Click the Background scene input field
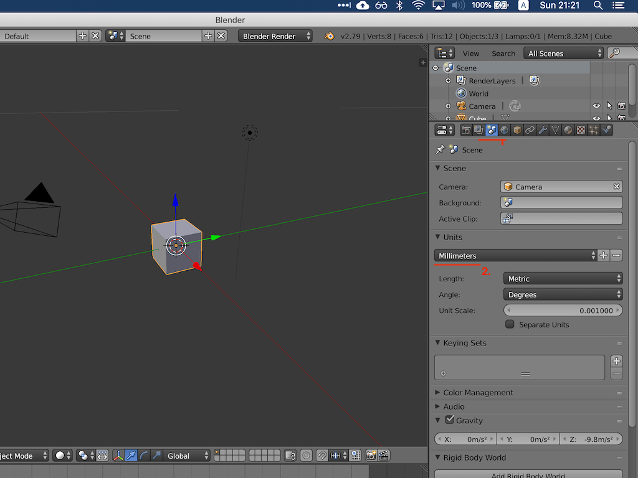Image resolution: width=638 pixels, height=478 pixels. tap(561, 202)
